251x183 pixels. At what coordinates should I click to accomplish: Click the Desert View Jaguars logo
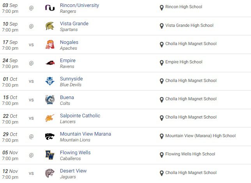(50, 173)
